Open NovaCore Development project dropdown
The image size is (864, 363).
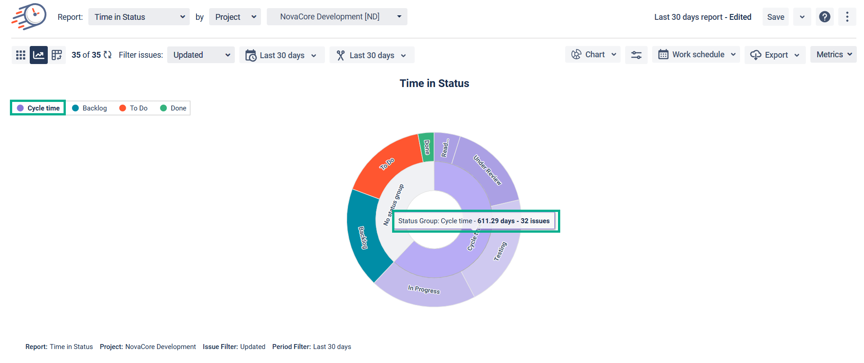click(337, 17)
